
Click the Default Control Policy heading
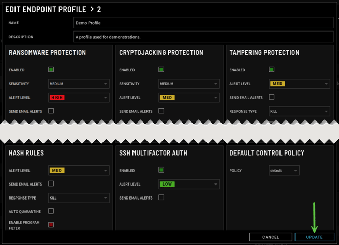[x=267, y=153]
